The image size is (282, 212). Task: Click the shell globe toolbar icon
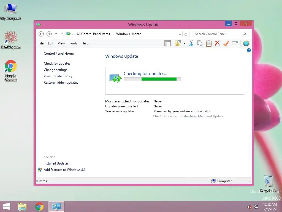tap(246, 43)
